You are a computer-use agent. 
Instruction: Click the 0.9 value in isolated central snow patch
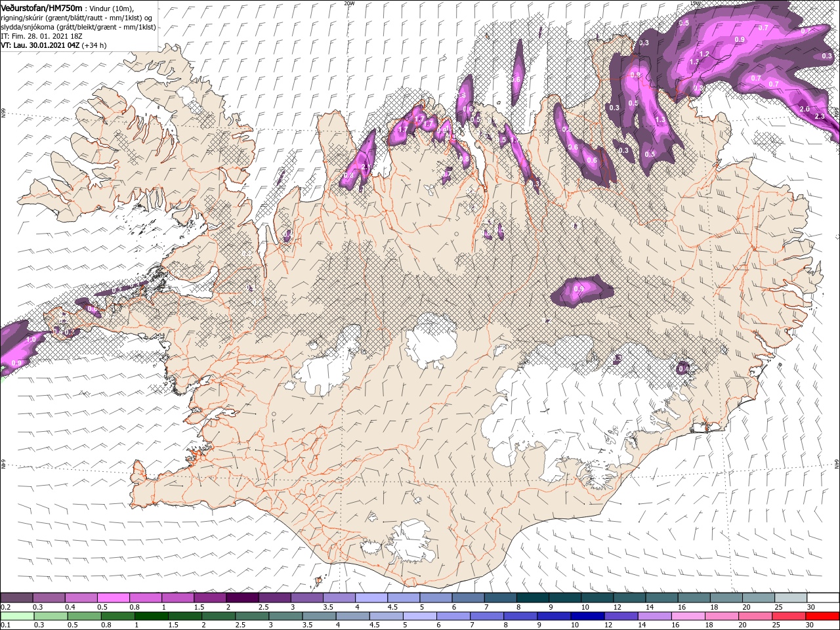pyautogui.click(x=579, y=289)
